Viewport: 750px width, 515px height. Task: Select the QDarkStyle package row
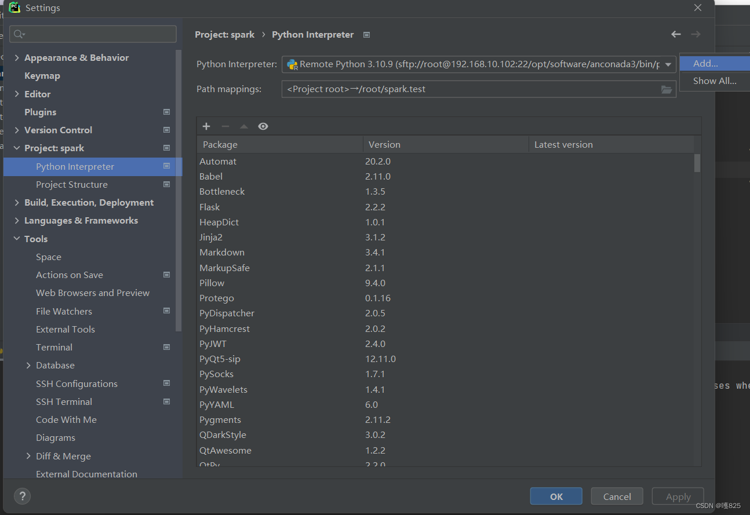pyautogui.click(x=445, y=434)
